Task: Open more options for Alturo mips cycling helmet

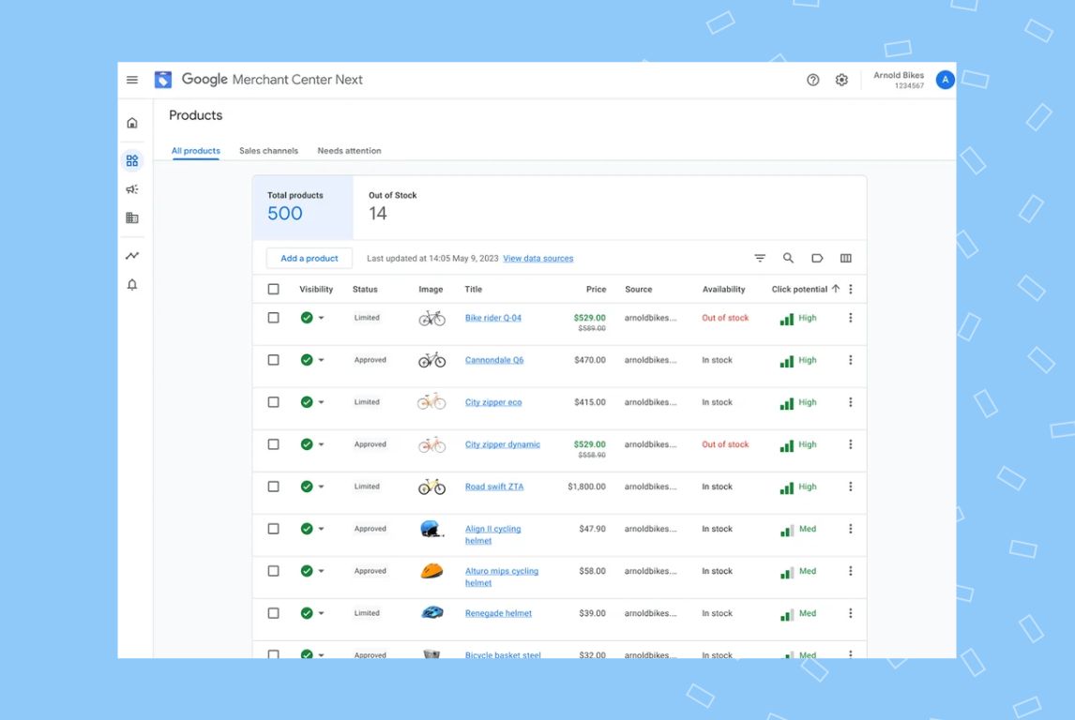Action: [x=851, y=571]
